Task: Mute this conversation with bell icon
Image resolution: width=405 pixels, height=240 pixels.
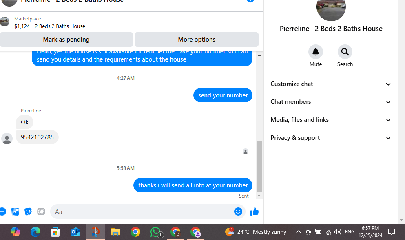Action: [x=315, y=52]
